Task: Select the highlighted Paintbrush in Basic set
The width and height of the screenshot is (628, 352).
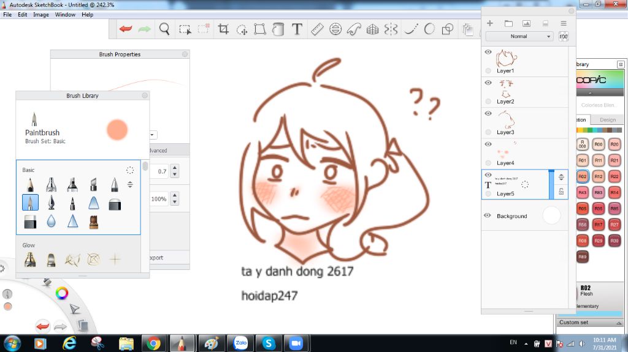Action: tap(31, 203)
